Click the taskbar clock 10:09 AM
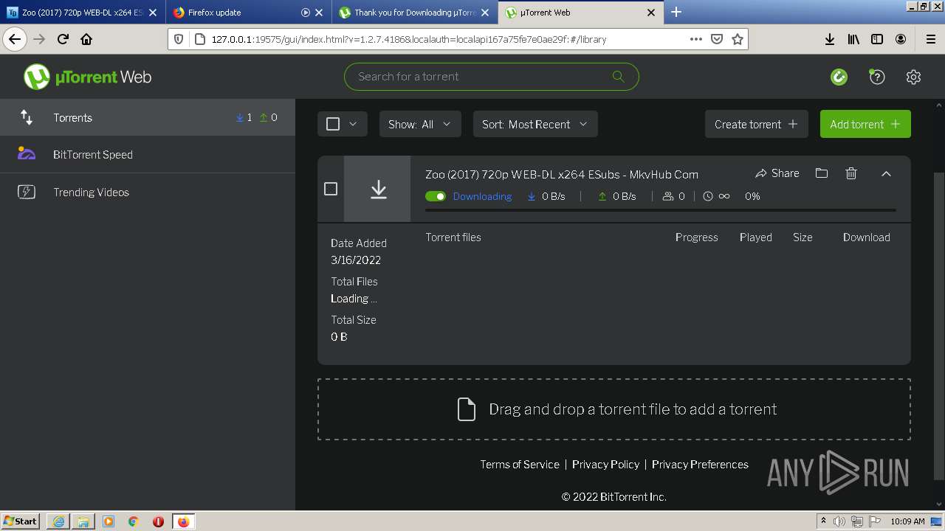This screenshot has width=945, height=531. (x=907, y=521)
